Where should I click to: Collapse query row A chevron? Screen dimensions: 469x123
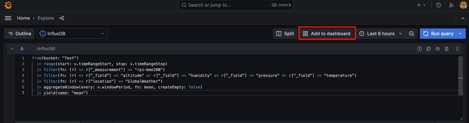(12, 49)
